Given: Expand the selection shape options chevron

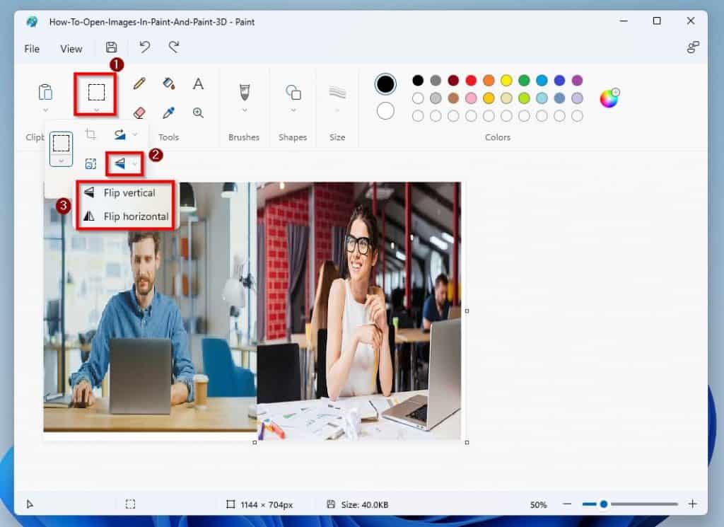Looking at the screenshot, I should click(61, 161).
